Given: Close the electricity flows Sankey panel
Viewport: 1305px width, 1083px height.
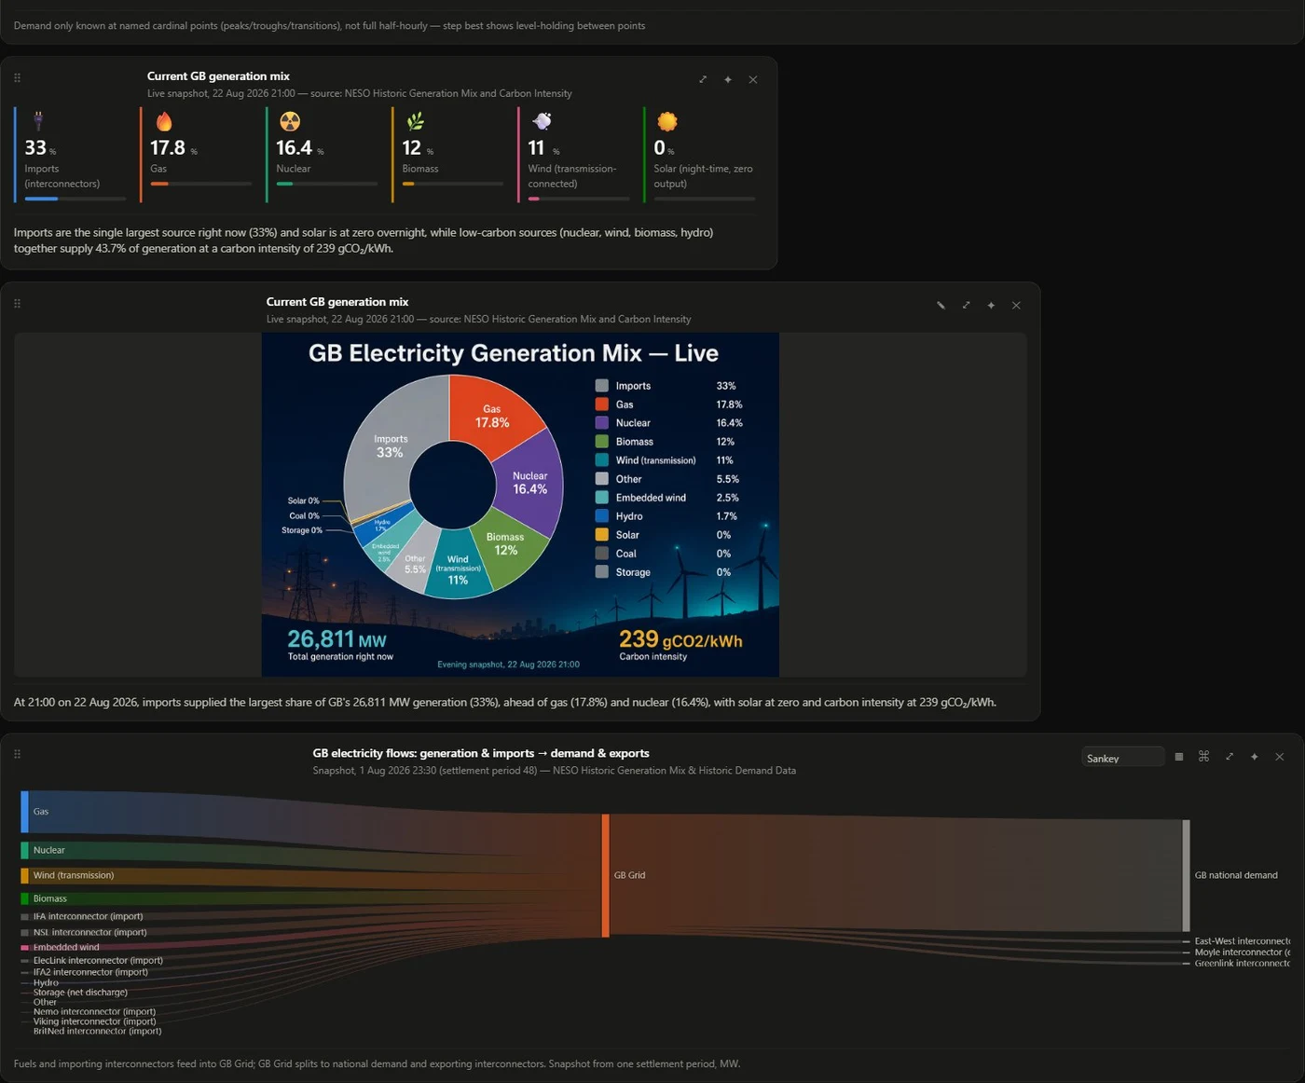Looking at the screenshot, I should pyautogui.click(x=1280, y=757).
